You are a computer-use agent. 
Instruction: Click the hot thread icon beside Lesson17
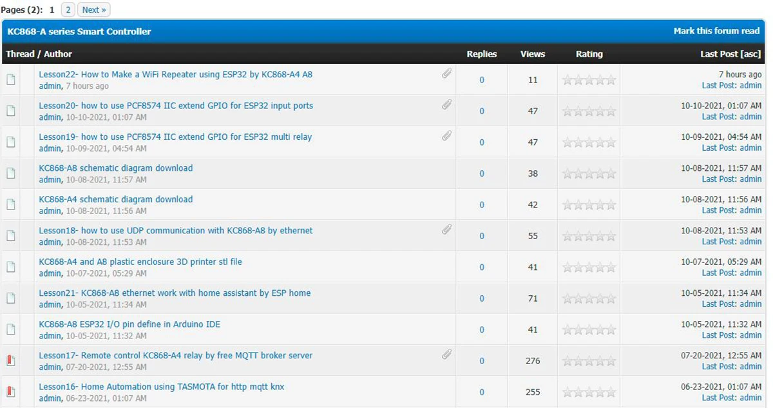[x=10, y=361]
